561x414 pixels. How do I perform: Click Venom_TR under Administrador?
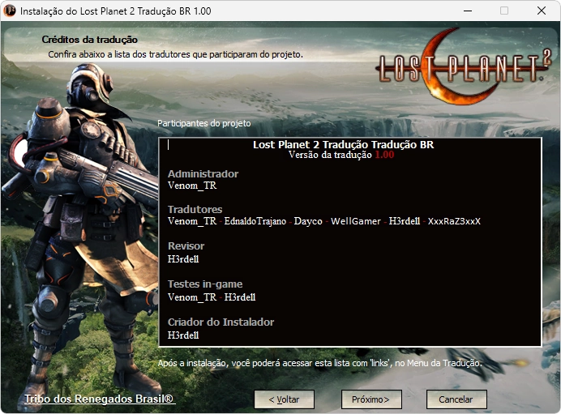(192, 186)
